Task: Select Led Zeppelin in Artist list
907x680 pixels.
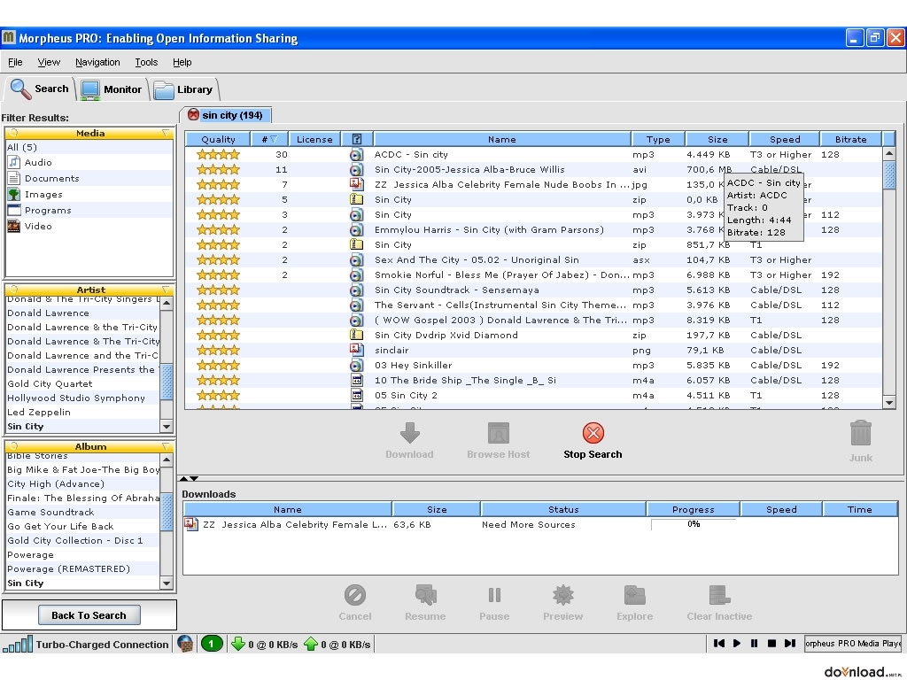Action: pyautogui.click(x=82, y=412)
